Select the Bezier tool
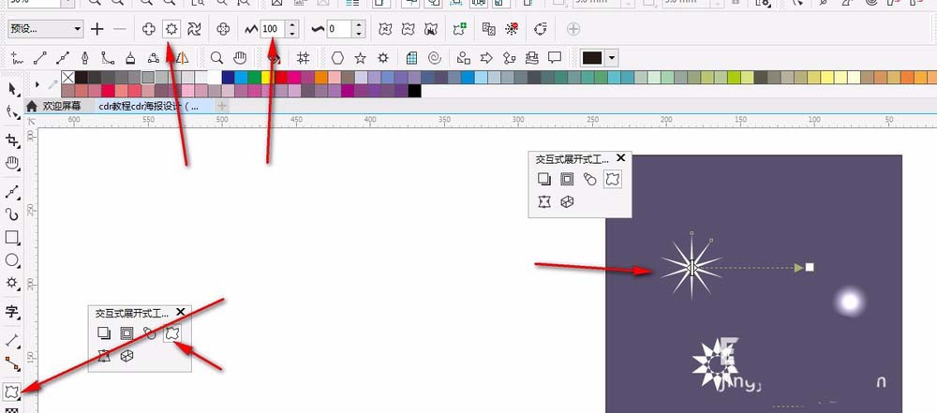This screenshot has height=413, width=937. click(62, 58)
